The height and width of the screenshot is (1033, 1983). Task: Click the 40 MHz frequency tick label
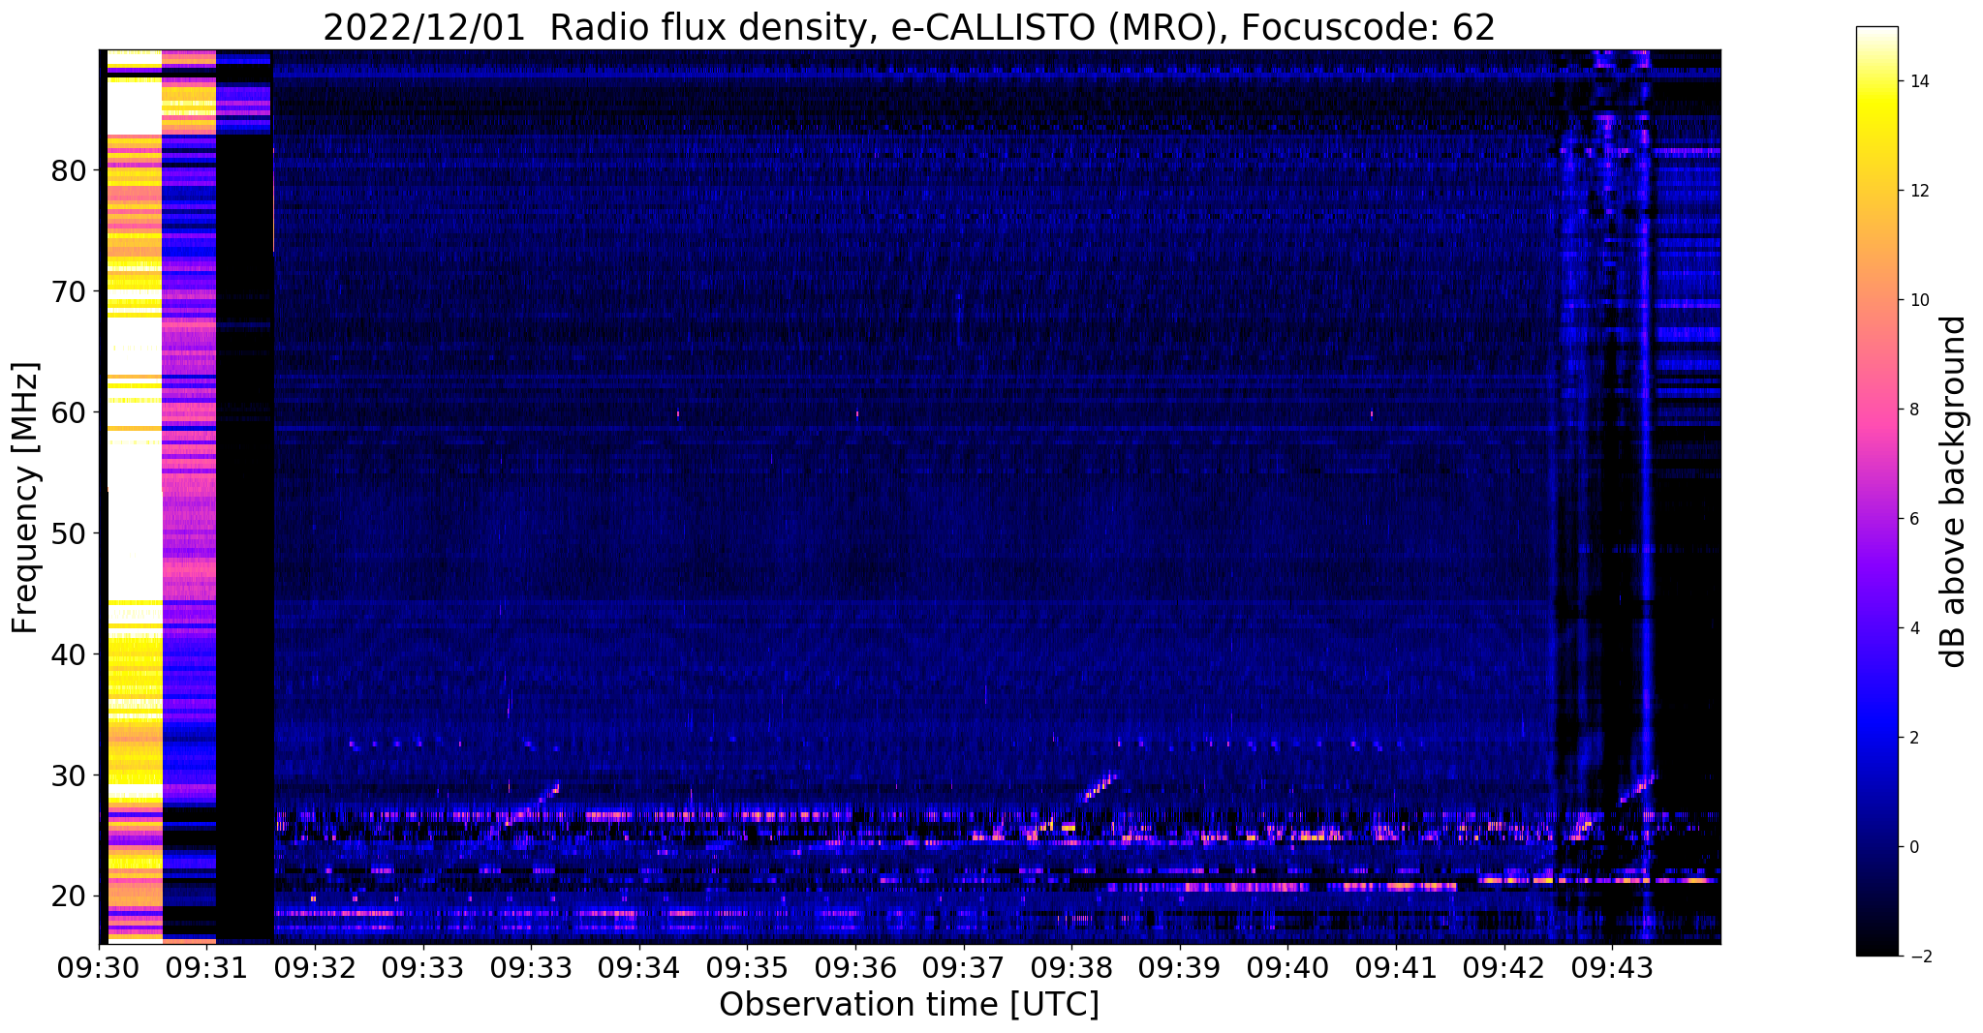[68, 654]
